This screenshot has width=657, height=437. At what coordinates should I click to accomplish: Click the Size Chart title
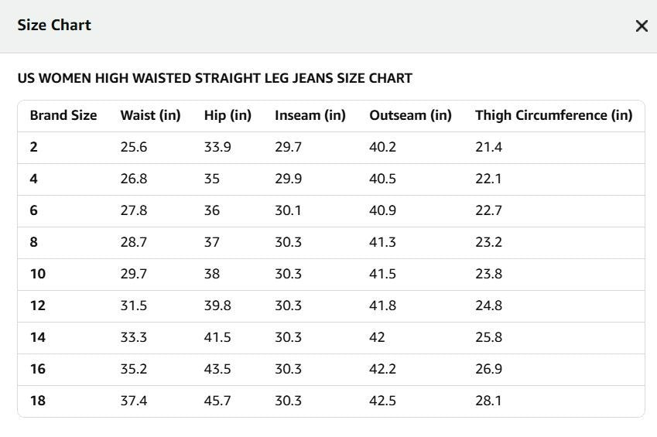pos(54,26)
